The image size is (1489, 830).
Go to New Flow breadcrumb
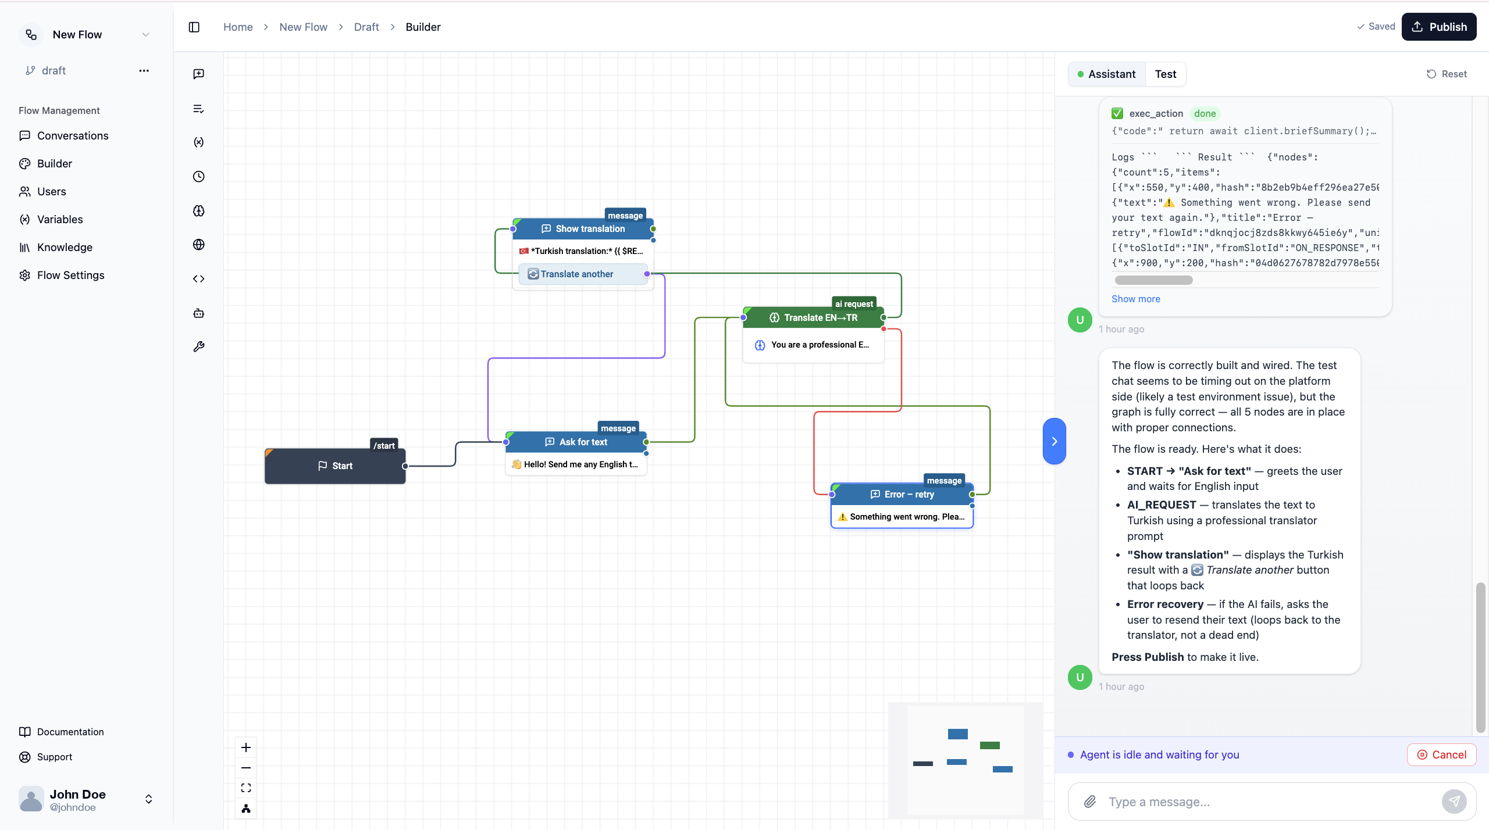pyautogui.click(x=303, y=27)
